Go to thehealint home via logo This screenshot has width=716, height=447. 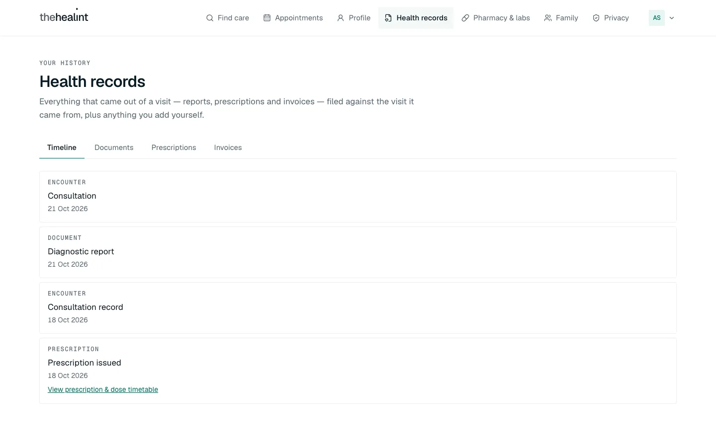coord(64,16)
